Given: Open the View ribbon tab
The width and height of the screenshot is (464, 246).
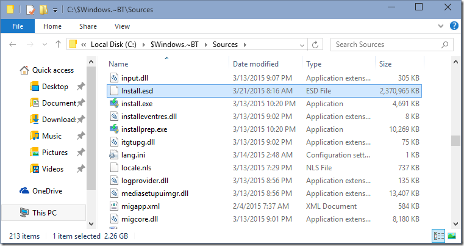Looking at the screenshot, I should pos(122,26).
